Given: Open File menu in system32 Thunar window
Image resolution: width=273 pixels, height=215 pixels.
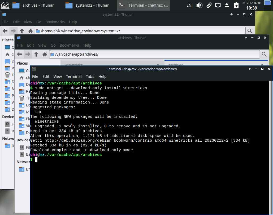Looking at the screenshot, I should point(5,22).
